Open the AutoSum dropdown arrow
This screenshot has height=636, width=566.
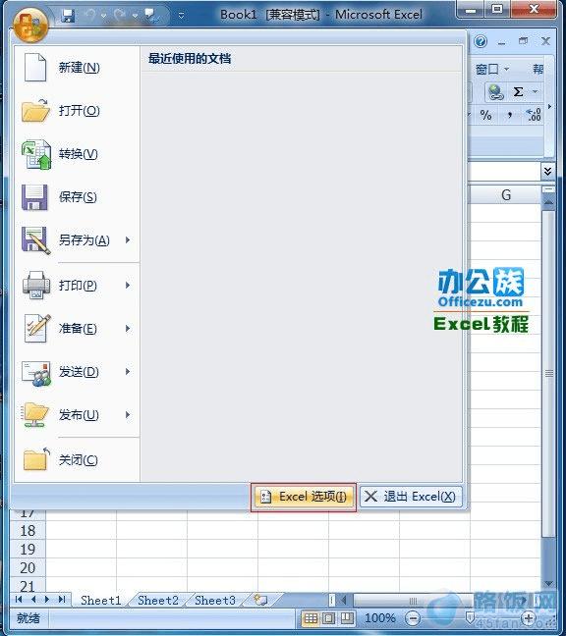536,92
